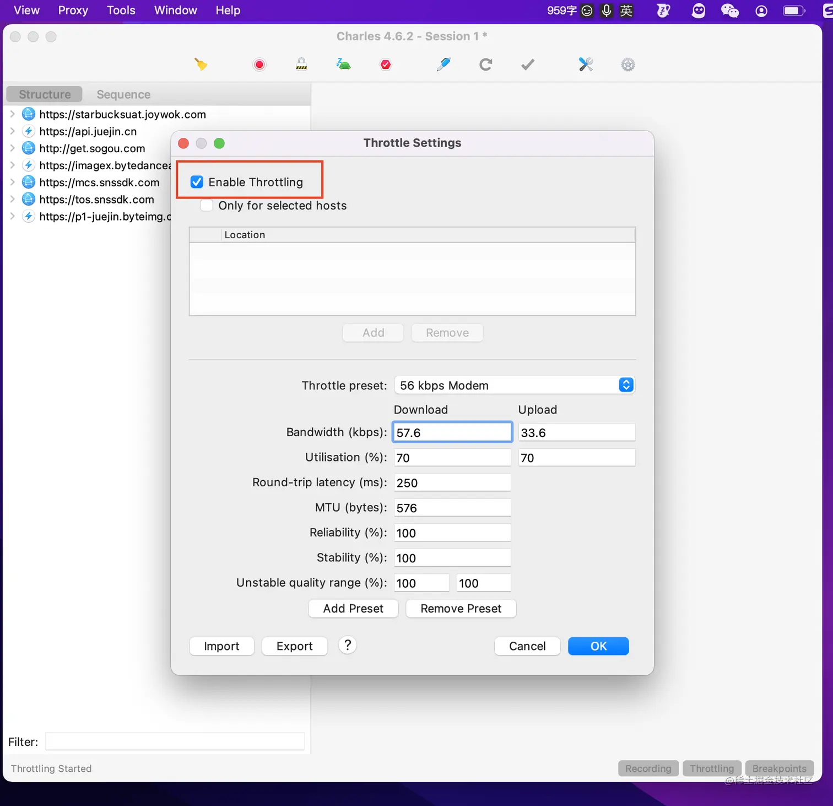Click the Round-trip latency field
This screenshot has height=806, width=833.
pyautogui.click(x=452, y=483)
